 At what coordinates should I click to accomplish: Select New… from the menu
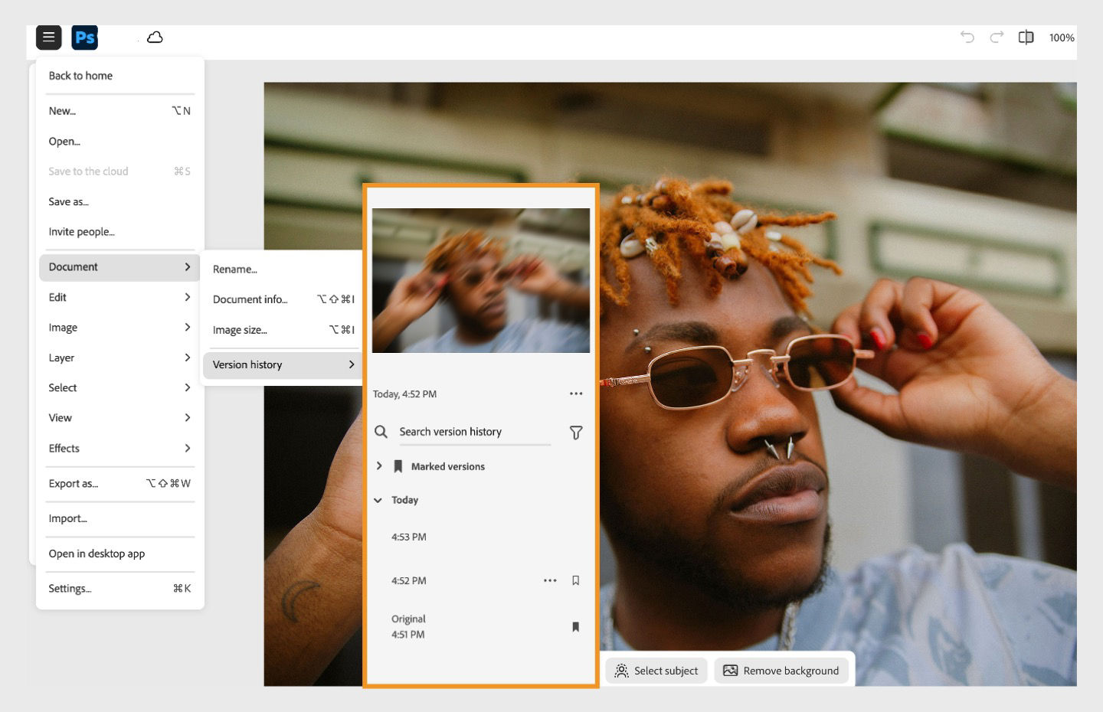[120, 111]
